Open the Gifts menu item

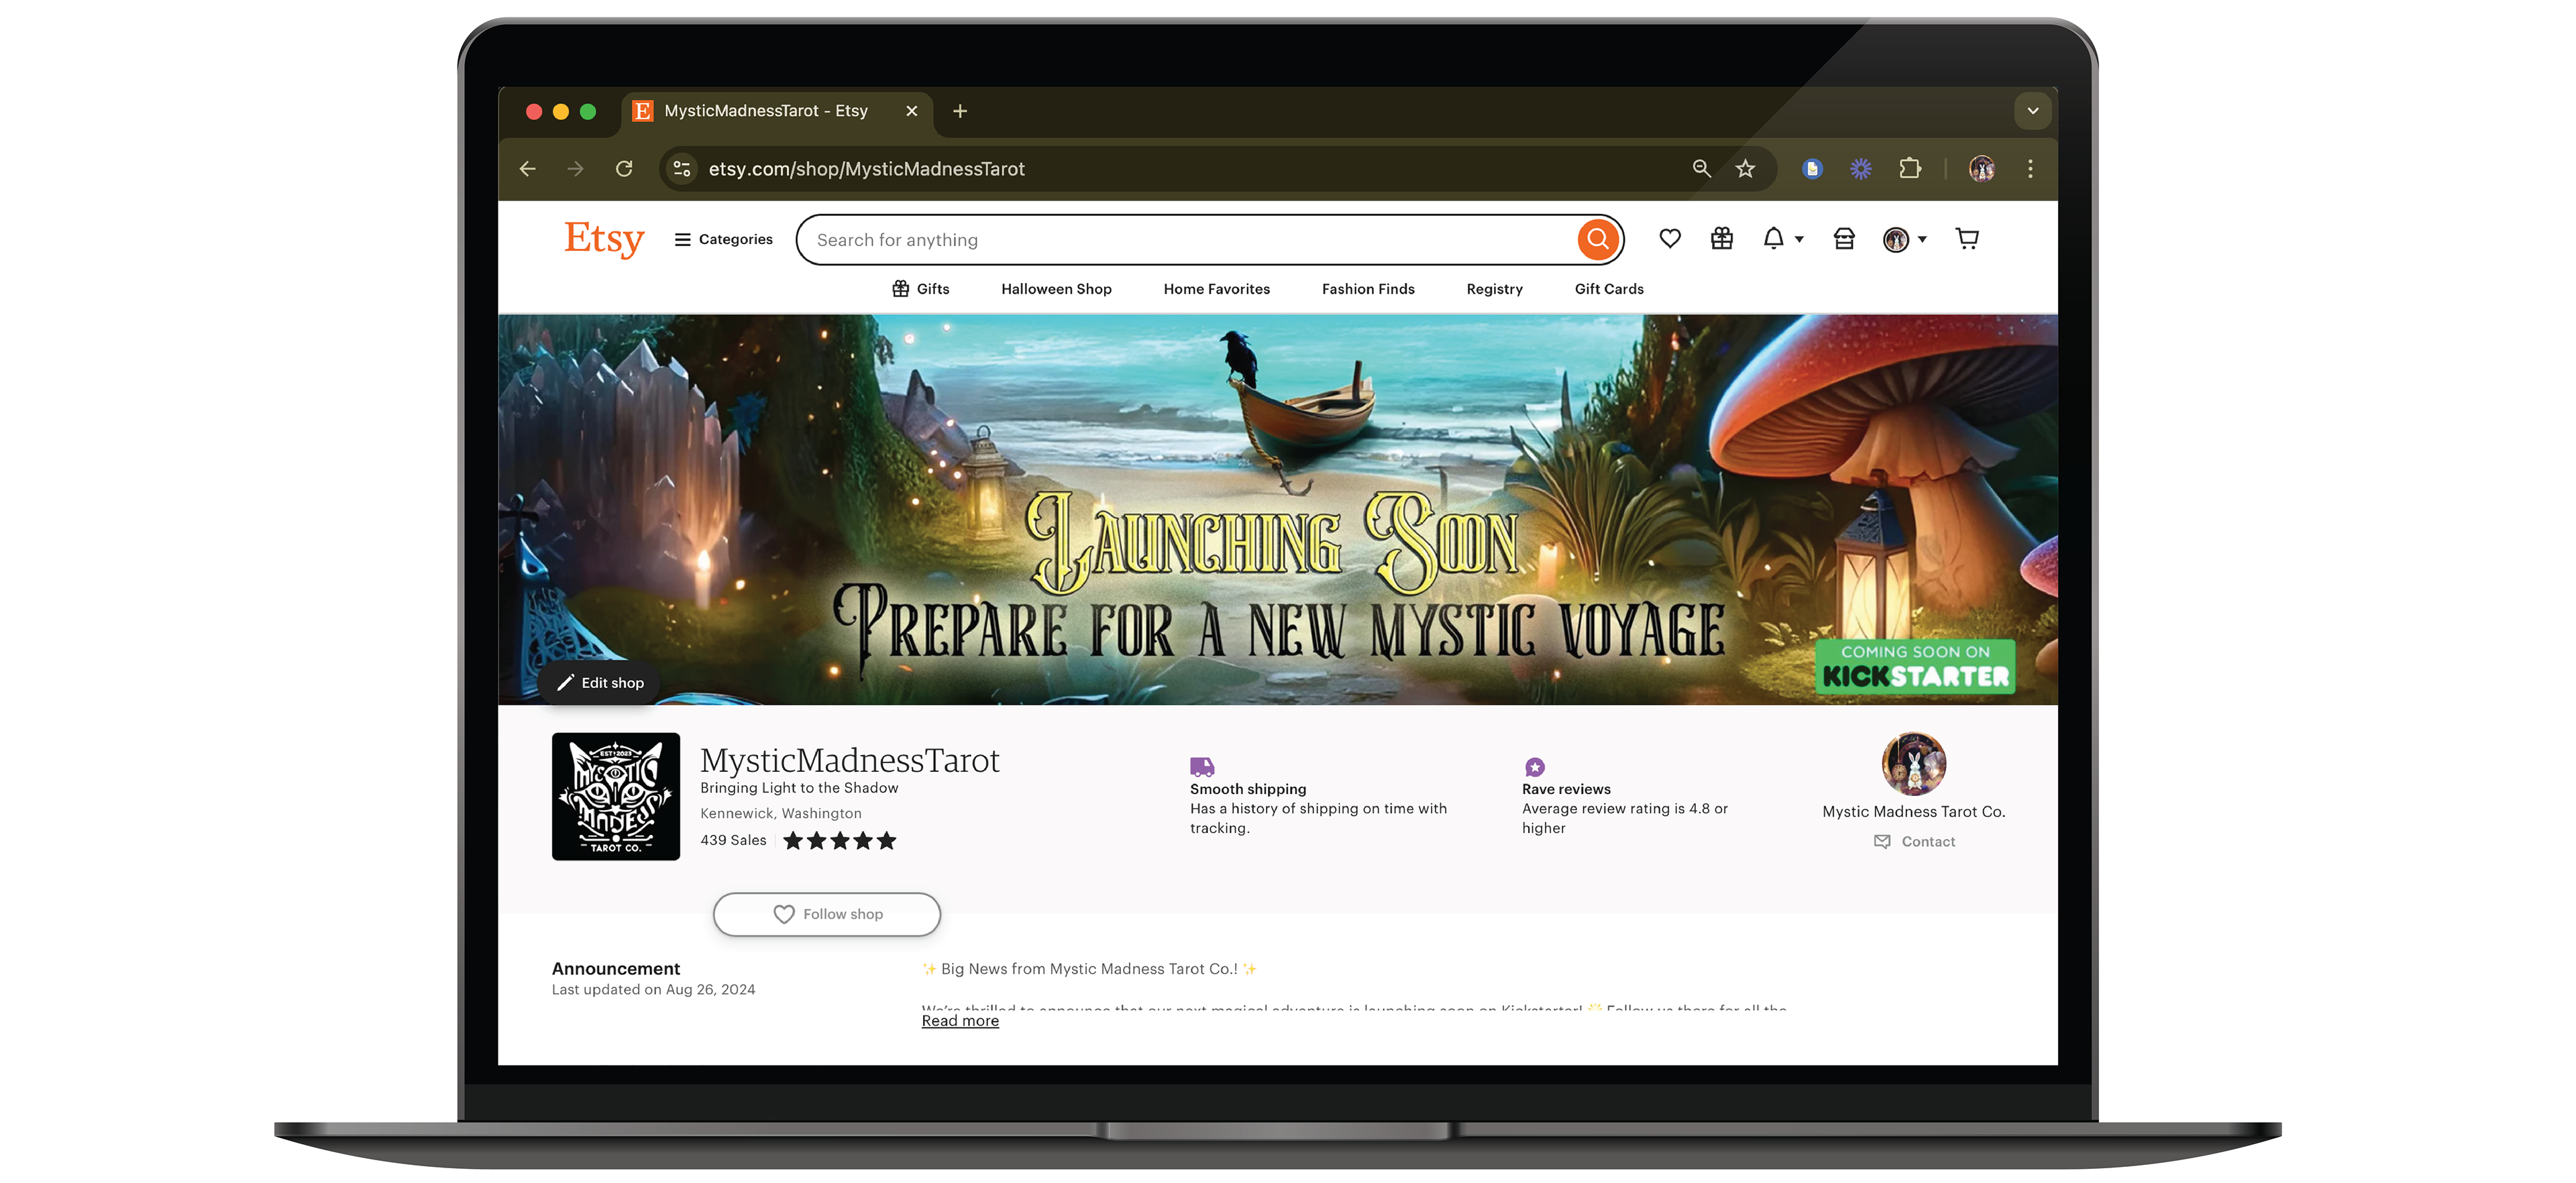921,289
